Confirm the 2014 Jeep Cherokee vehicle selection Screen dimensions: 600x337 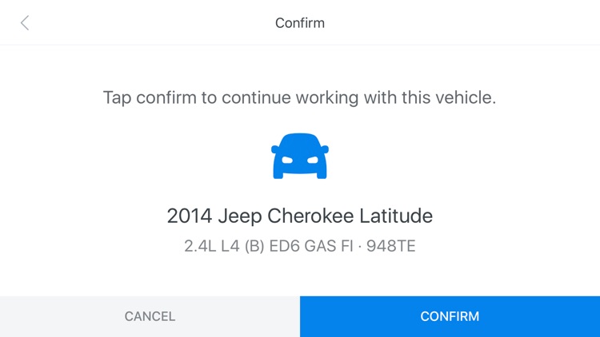point(450,316)
